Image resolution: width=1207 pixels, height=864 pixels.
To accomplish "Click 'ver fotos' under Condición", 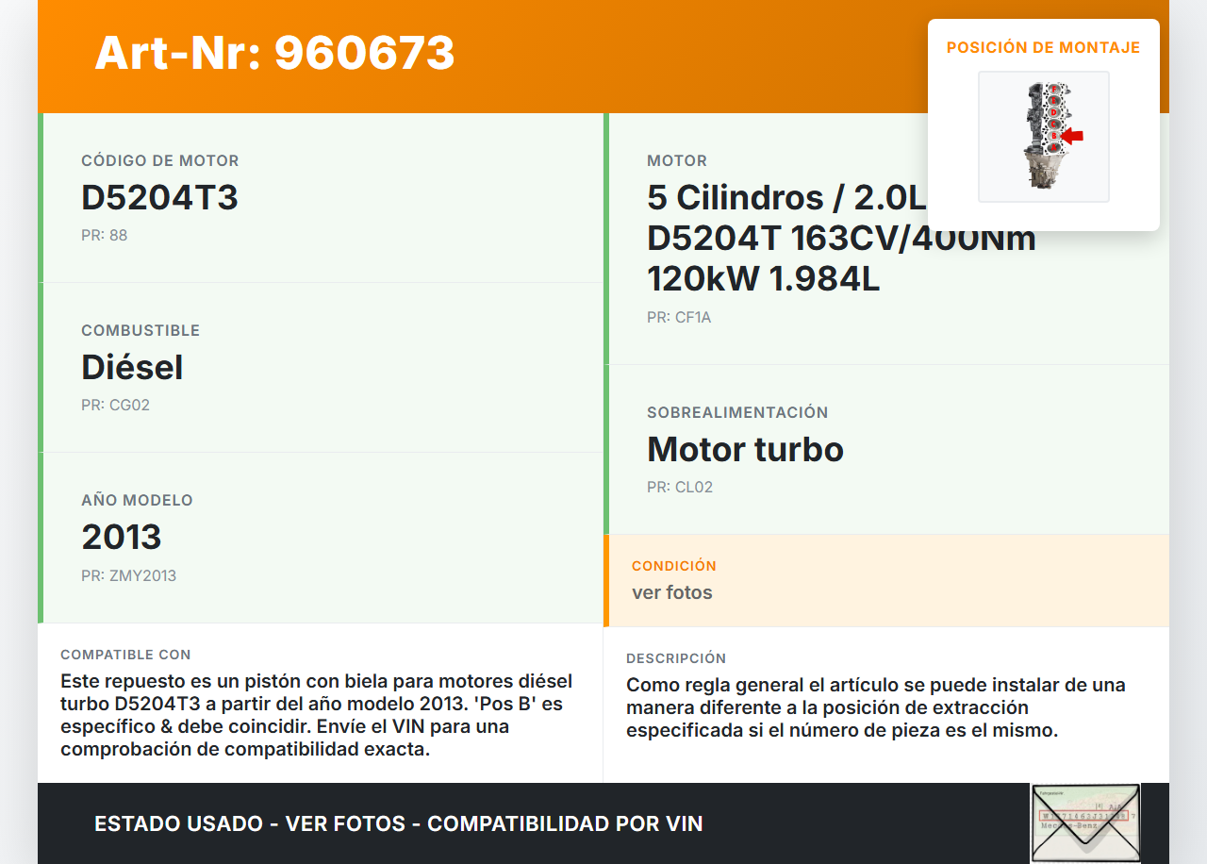I will pos(671,592).
